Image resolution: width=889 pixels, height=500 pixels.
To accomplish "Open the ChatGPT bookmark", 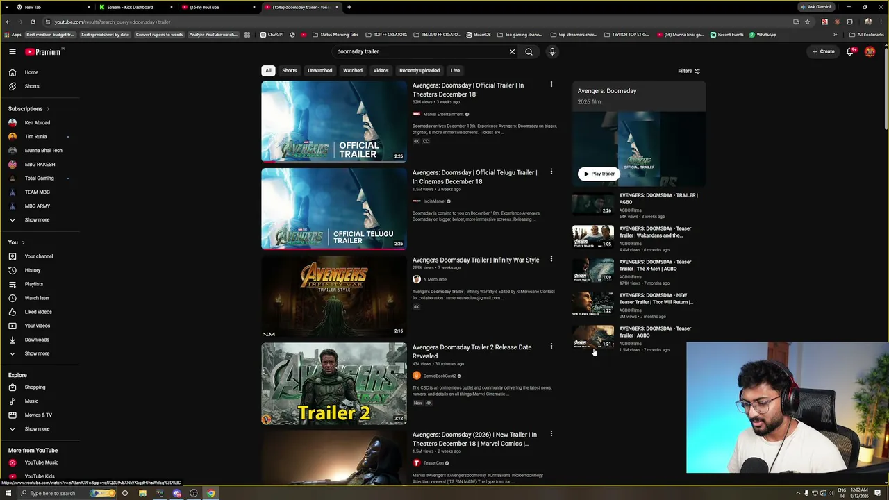I will tap(272, 35).
